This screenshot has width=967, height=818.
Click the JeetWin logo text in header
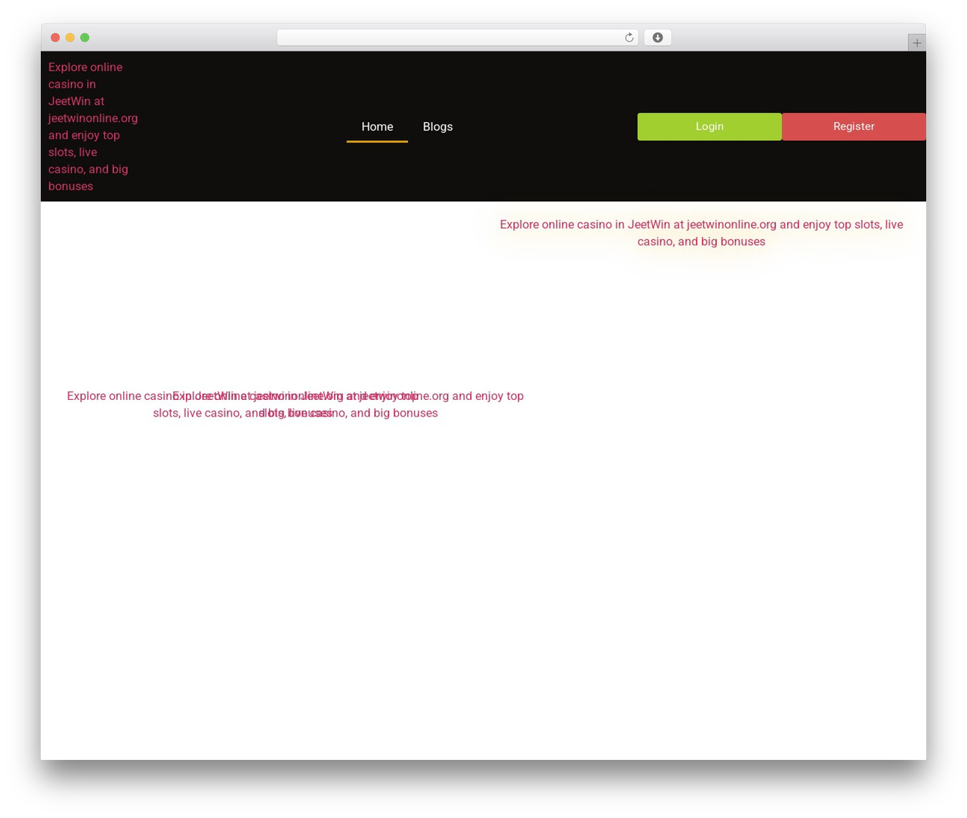coord(93,127)
